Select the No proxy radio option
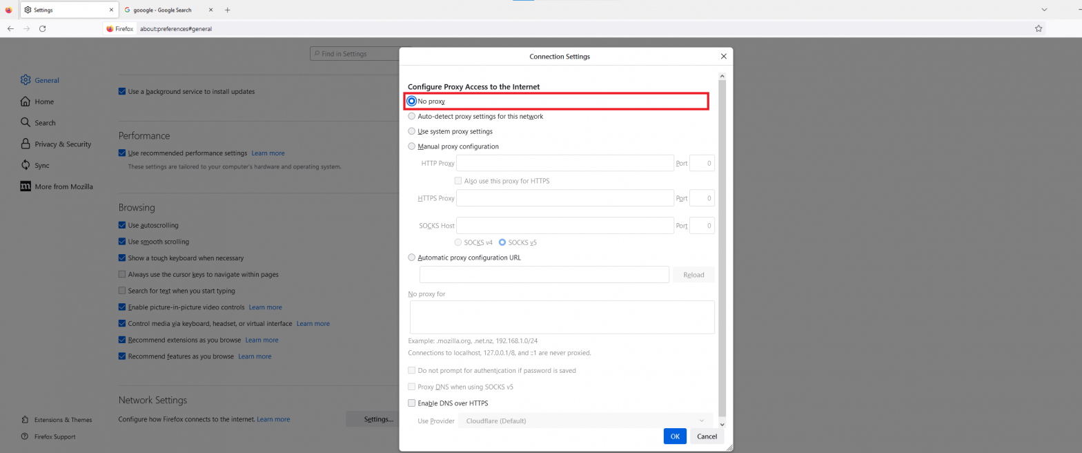The width and height of the screenshot is (1082, 453). [412, 101]
